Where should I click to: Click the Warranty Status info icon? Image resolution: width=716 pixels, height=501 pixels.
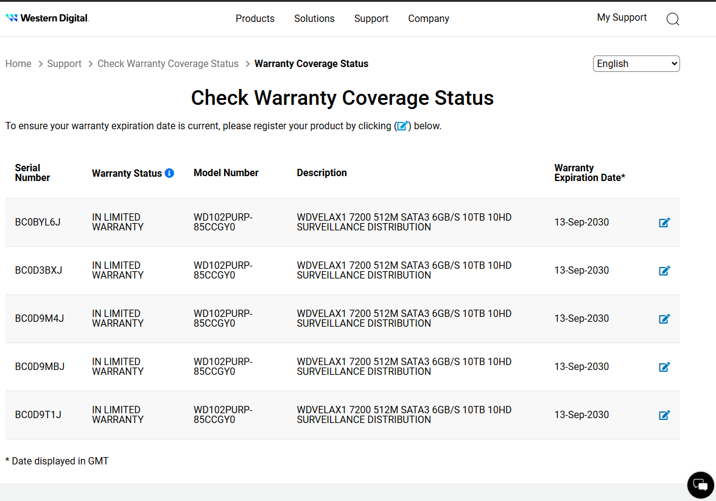click(x=169, y=173)
